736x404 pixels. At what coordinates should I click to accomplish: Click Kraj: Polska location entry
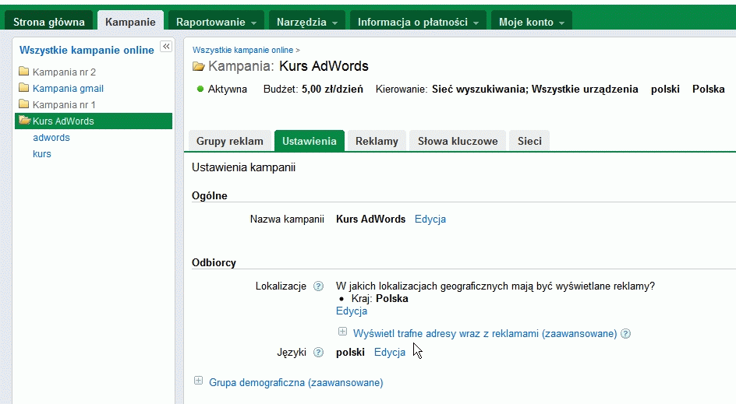pyautogui.click(x=380, y=299)
